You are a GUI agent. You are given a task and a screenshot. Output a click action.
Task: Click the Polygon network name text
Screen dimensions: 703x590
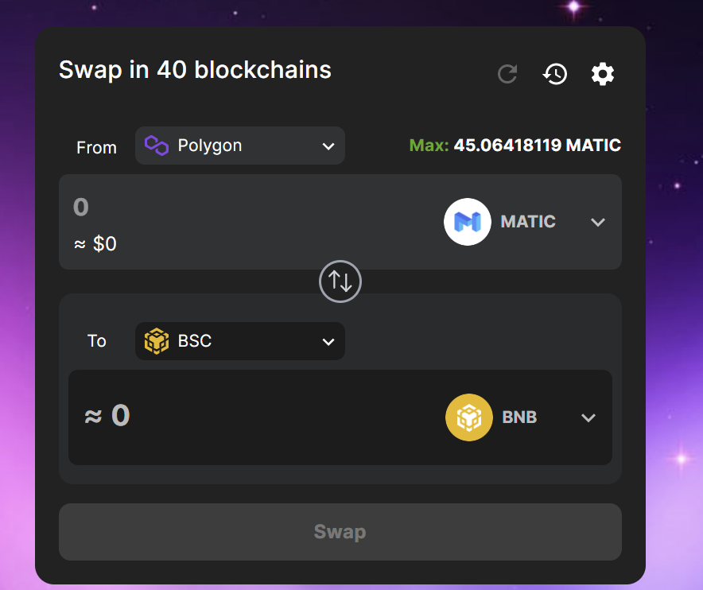[210, 146]
